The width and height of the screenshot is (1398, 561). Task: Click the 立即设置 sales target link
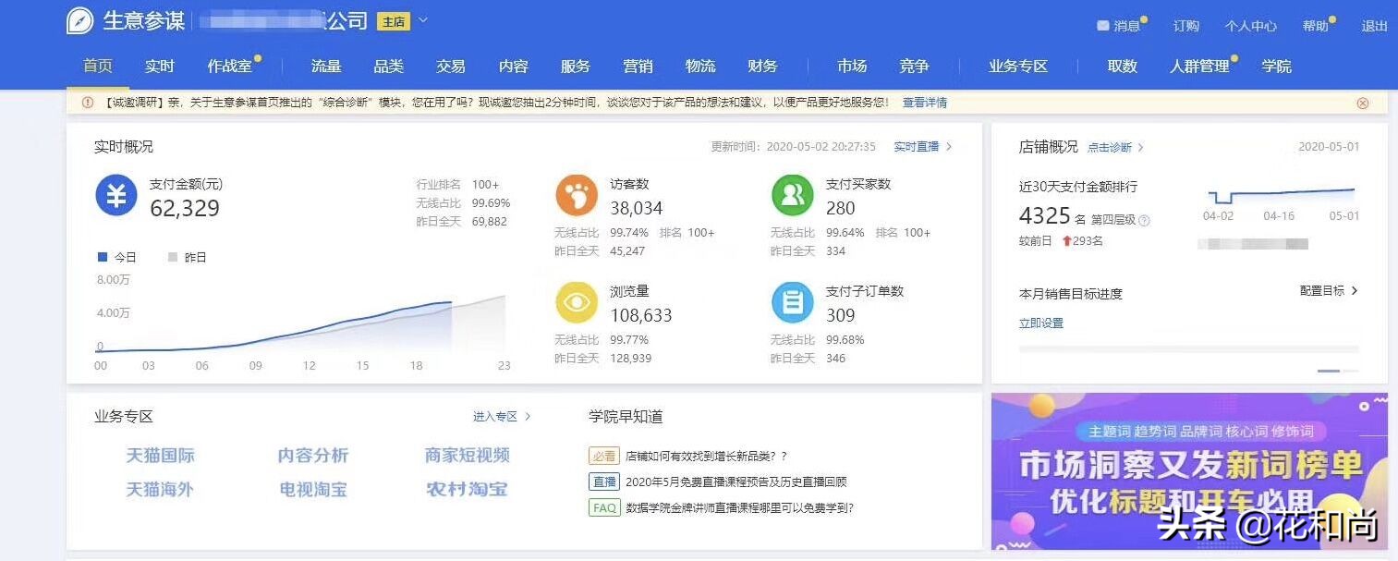point(1039,323)
